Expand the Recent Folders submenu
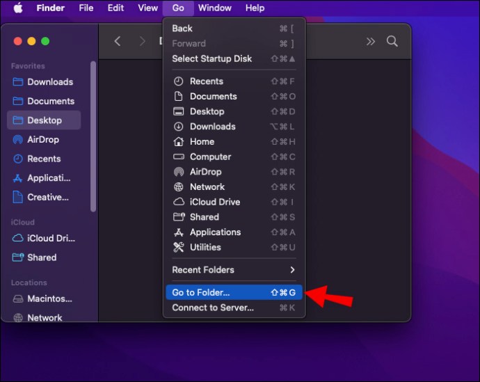Image resolution: width=480 pixels, height=382 pixels. [234, 270]
